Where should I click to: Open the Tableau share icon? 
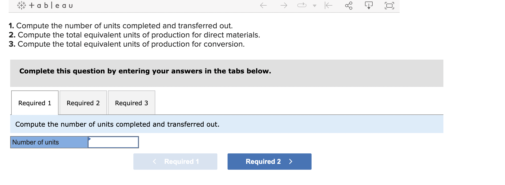349,5
